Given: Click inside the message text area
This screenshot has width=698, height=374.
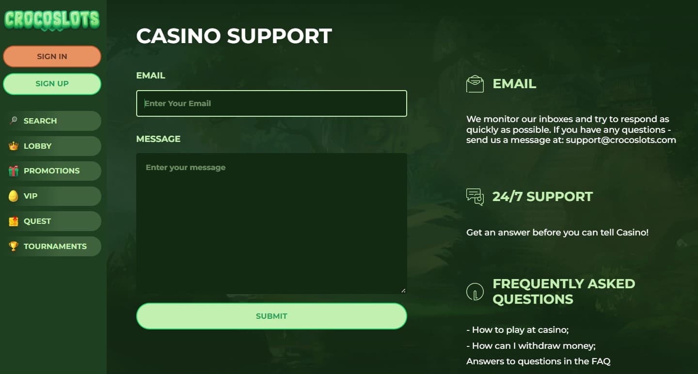Looking at the screenshot, I should coord(271,223).
